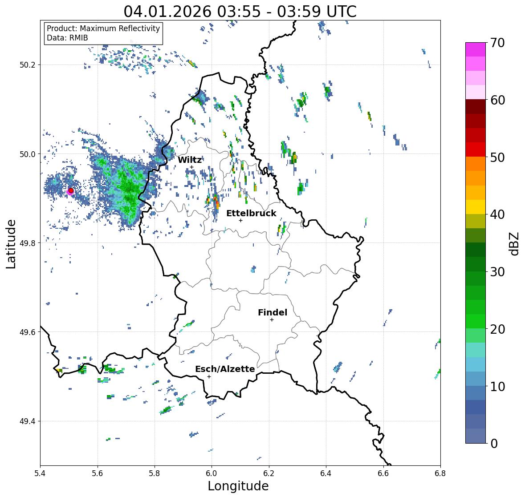Click the Esch/Alzette station label
525x497 pixels.
(x=225, y=369)
